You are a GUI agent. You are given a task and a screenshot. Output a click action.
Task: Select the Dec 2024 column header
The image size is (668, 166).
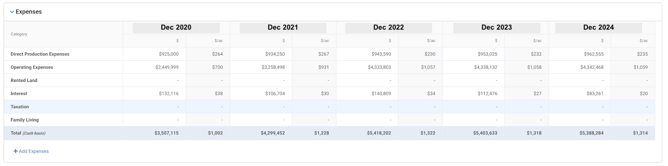pyautogui.click(x=599, y=27)
